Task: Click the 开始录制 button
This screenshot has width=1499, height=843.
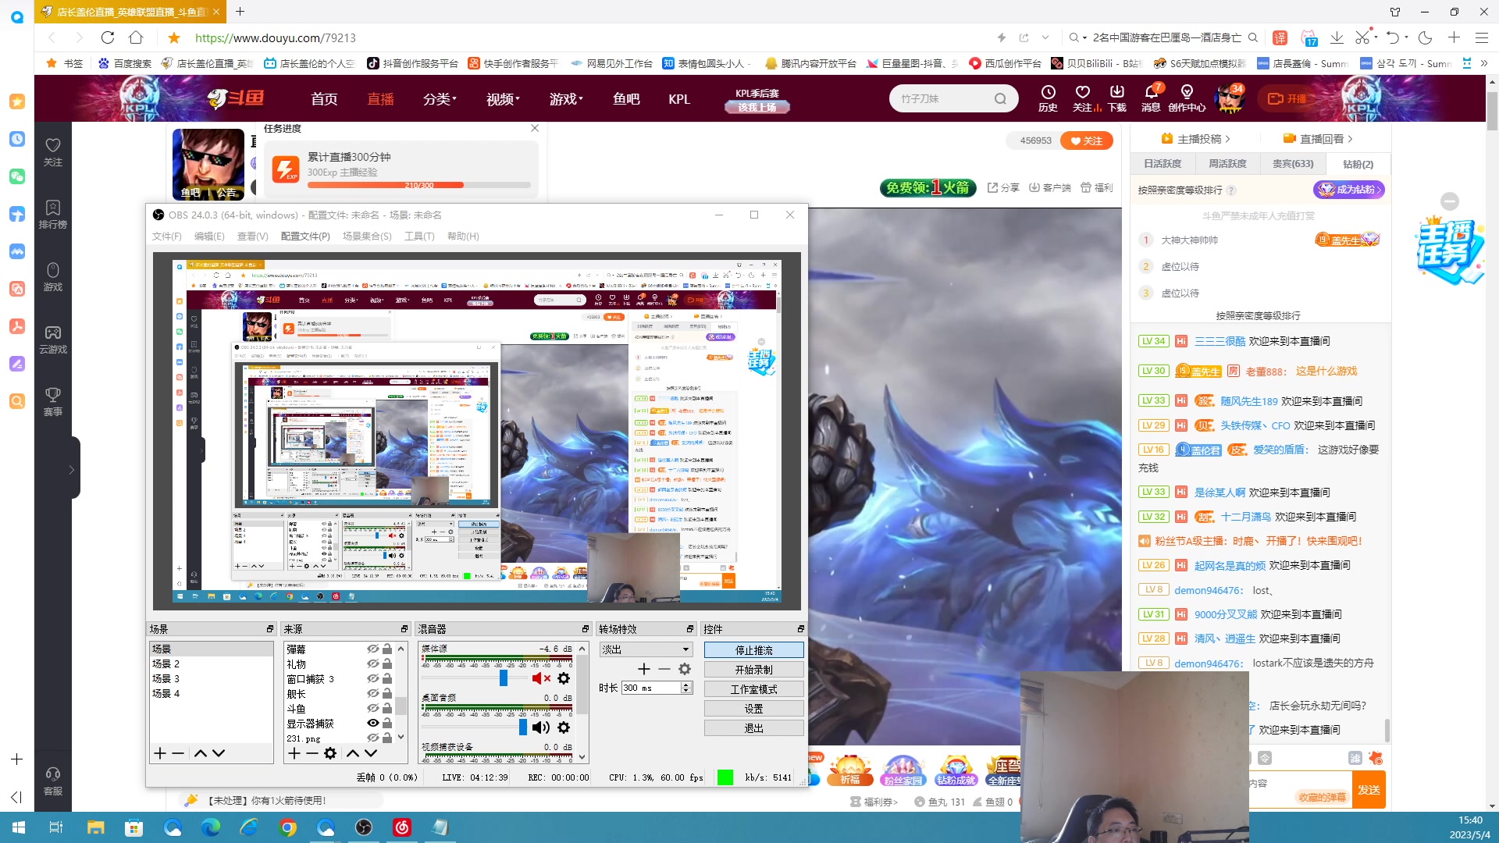Action: pos(753,670)
